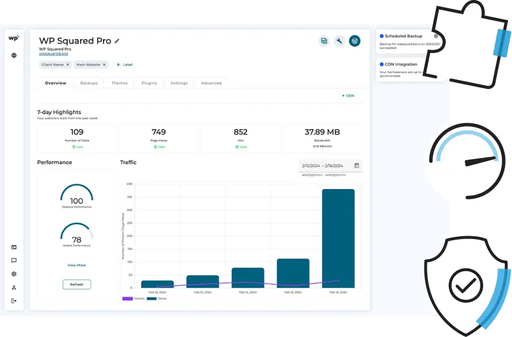Click the Feb 13, 2024 views bar
Viewport: 512px width, 337px height.
[x=203, y=282]
